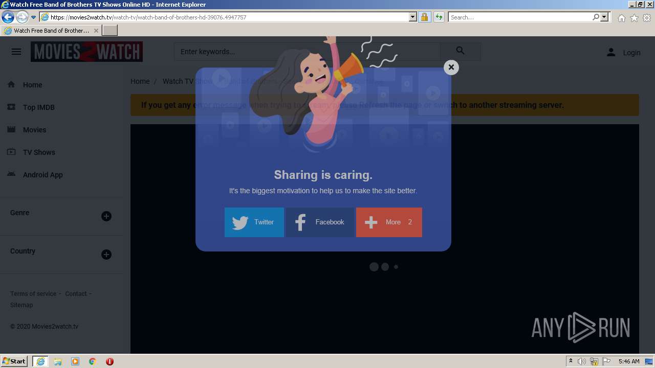Click the Home sidebar icon

[11, 84]
